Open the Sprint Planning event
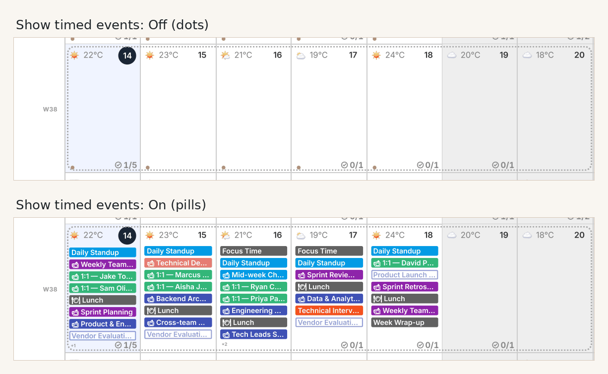 [x=103, y=312]
